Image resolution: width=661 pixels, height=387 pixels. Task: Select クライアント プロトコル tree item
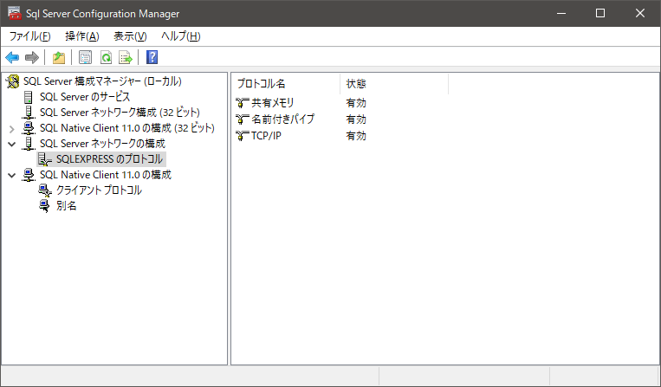tap(99, 190)
